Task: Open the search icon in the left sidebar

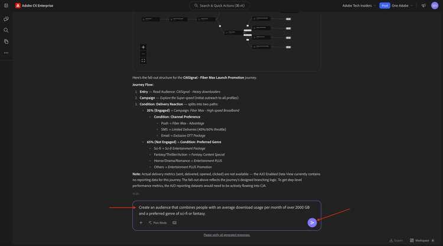Action: pyautogui.click(x=6, y=30)
